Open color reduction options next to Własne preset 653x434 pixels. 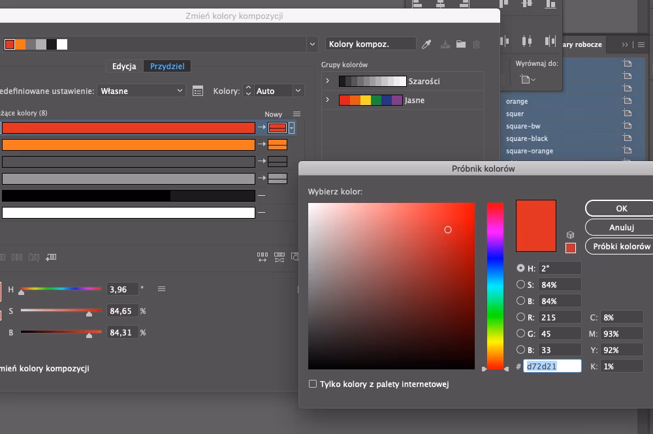tap(198, 91)
